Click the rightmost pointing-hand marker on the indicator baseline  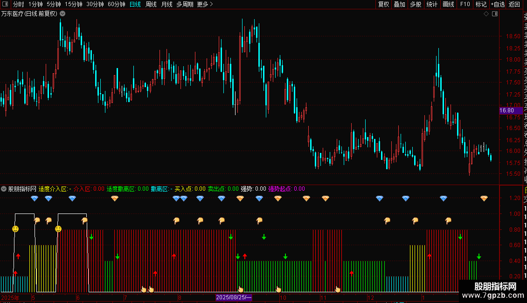[x=338, y=289]
